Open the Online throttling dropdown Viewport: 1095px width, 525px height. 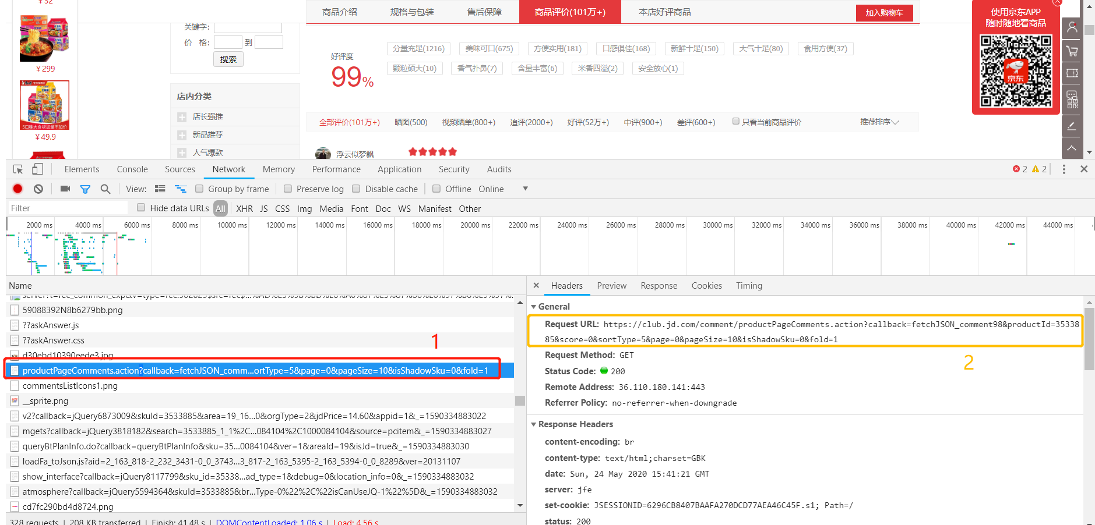tap(504, 189)
